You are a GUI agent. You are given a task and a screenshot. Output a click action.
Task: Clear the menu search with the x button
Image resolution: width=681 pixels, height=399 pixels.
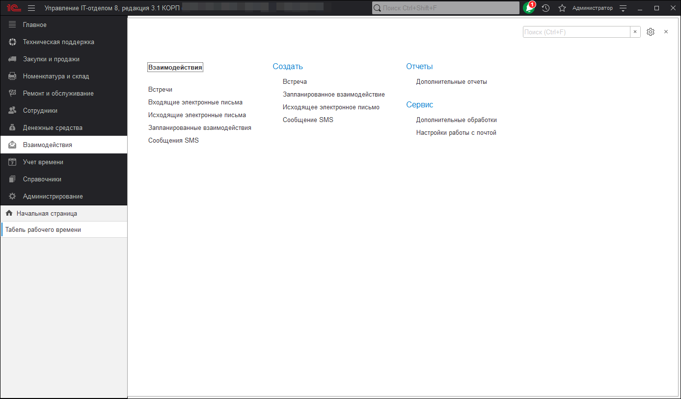click(635, 32)
